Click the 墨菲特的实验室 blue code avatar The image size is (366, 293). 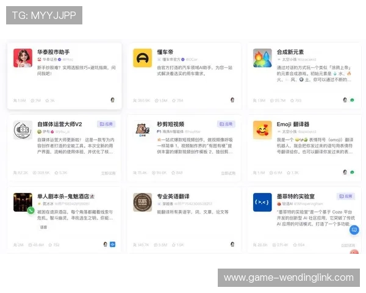262,202
